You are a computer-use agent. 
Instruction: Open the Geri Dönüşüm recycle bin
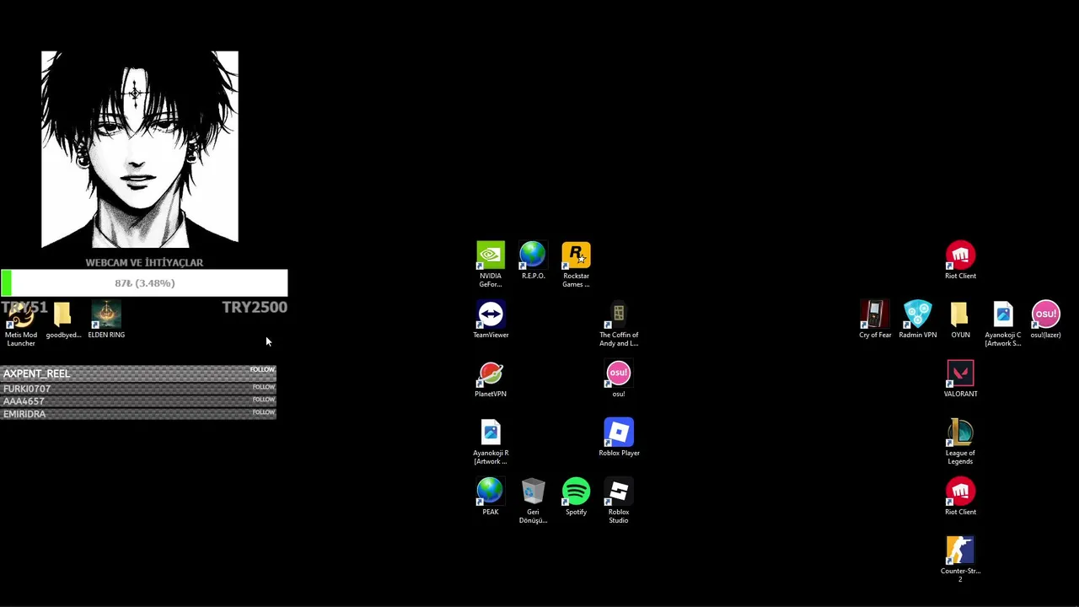pyautogui.click(x=533, y=492)
